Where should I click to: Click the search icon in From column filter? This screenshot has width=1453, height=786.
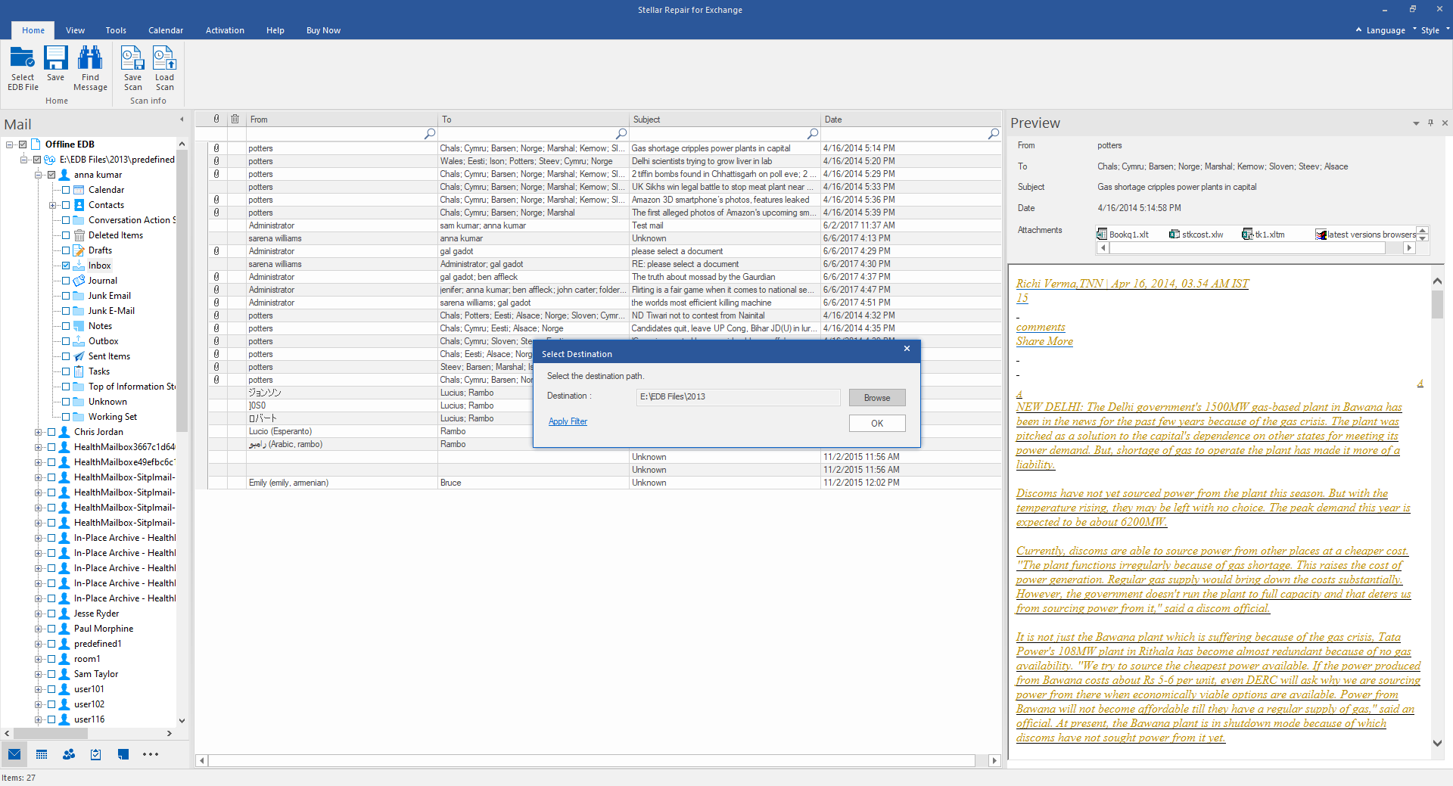click(430, 134)
